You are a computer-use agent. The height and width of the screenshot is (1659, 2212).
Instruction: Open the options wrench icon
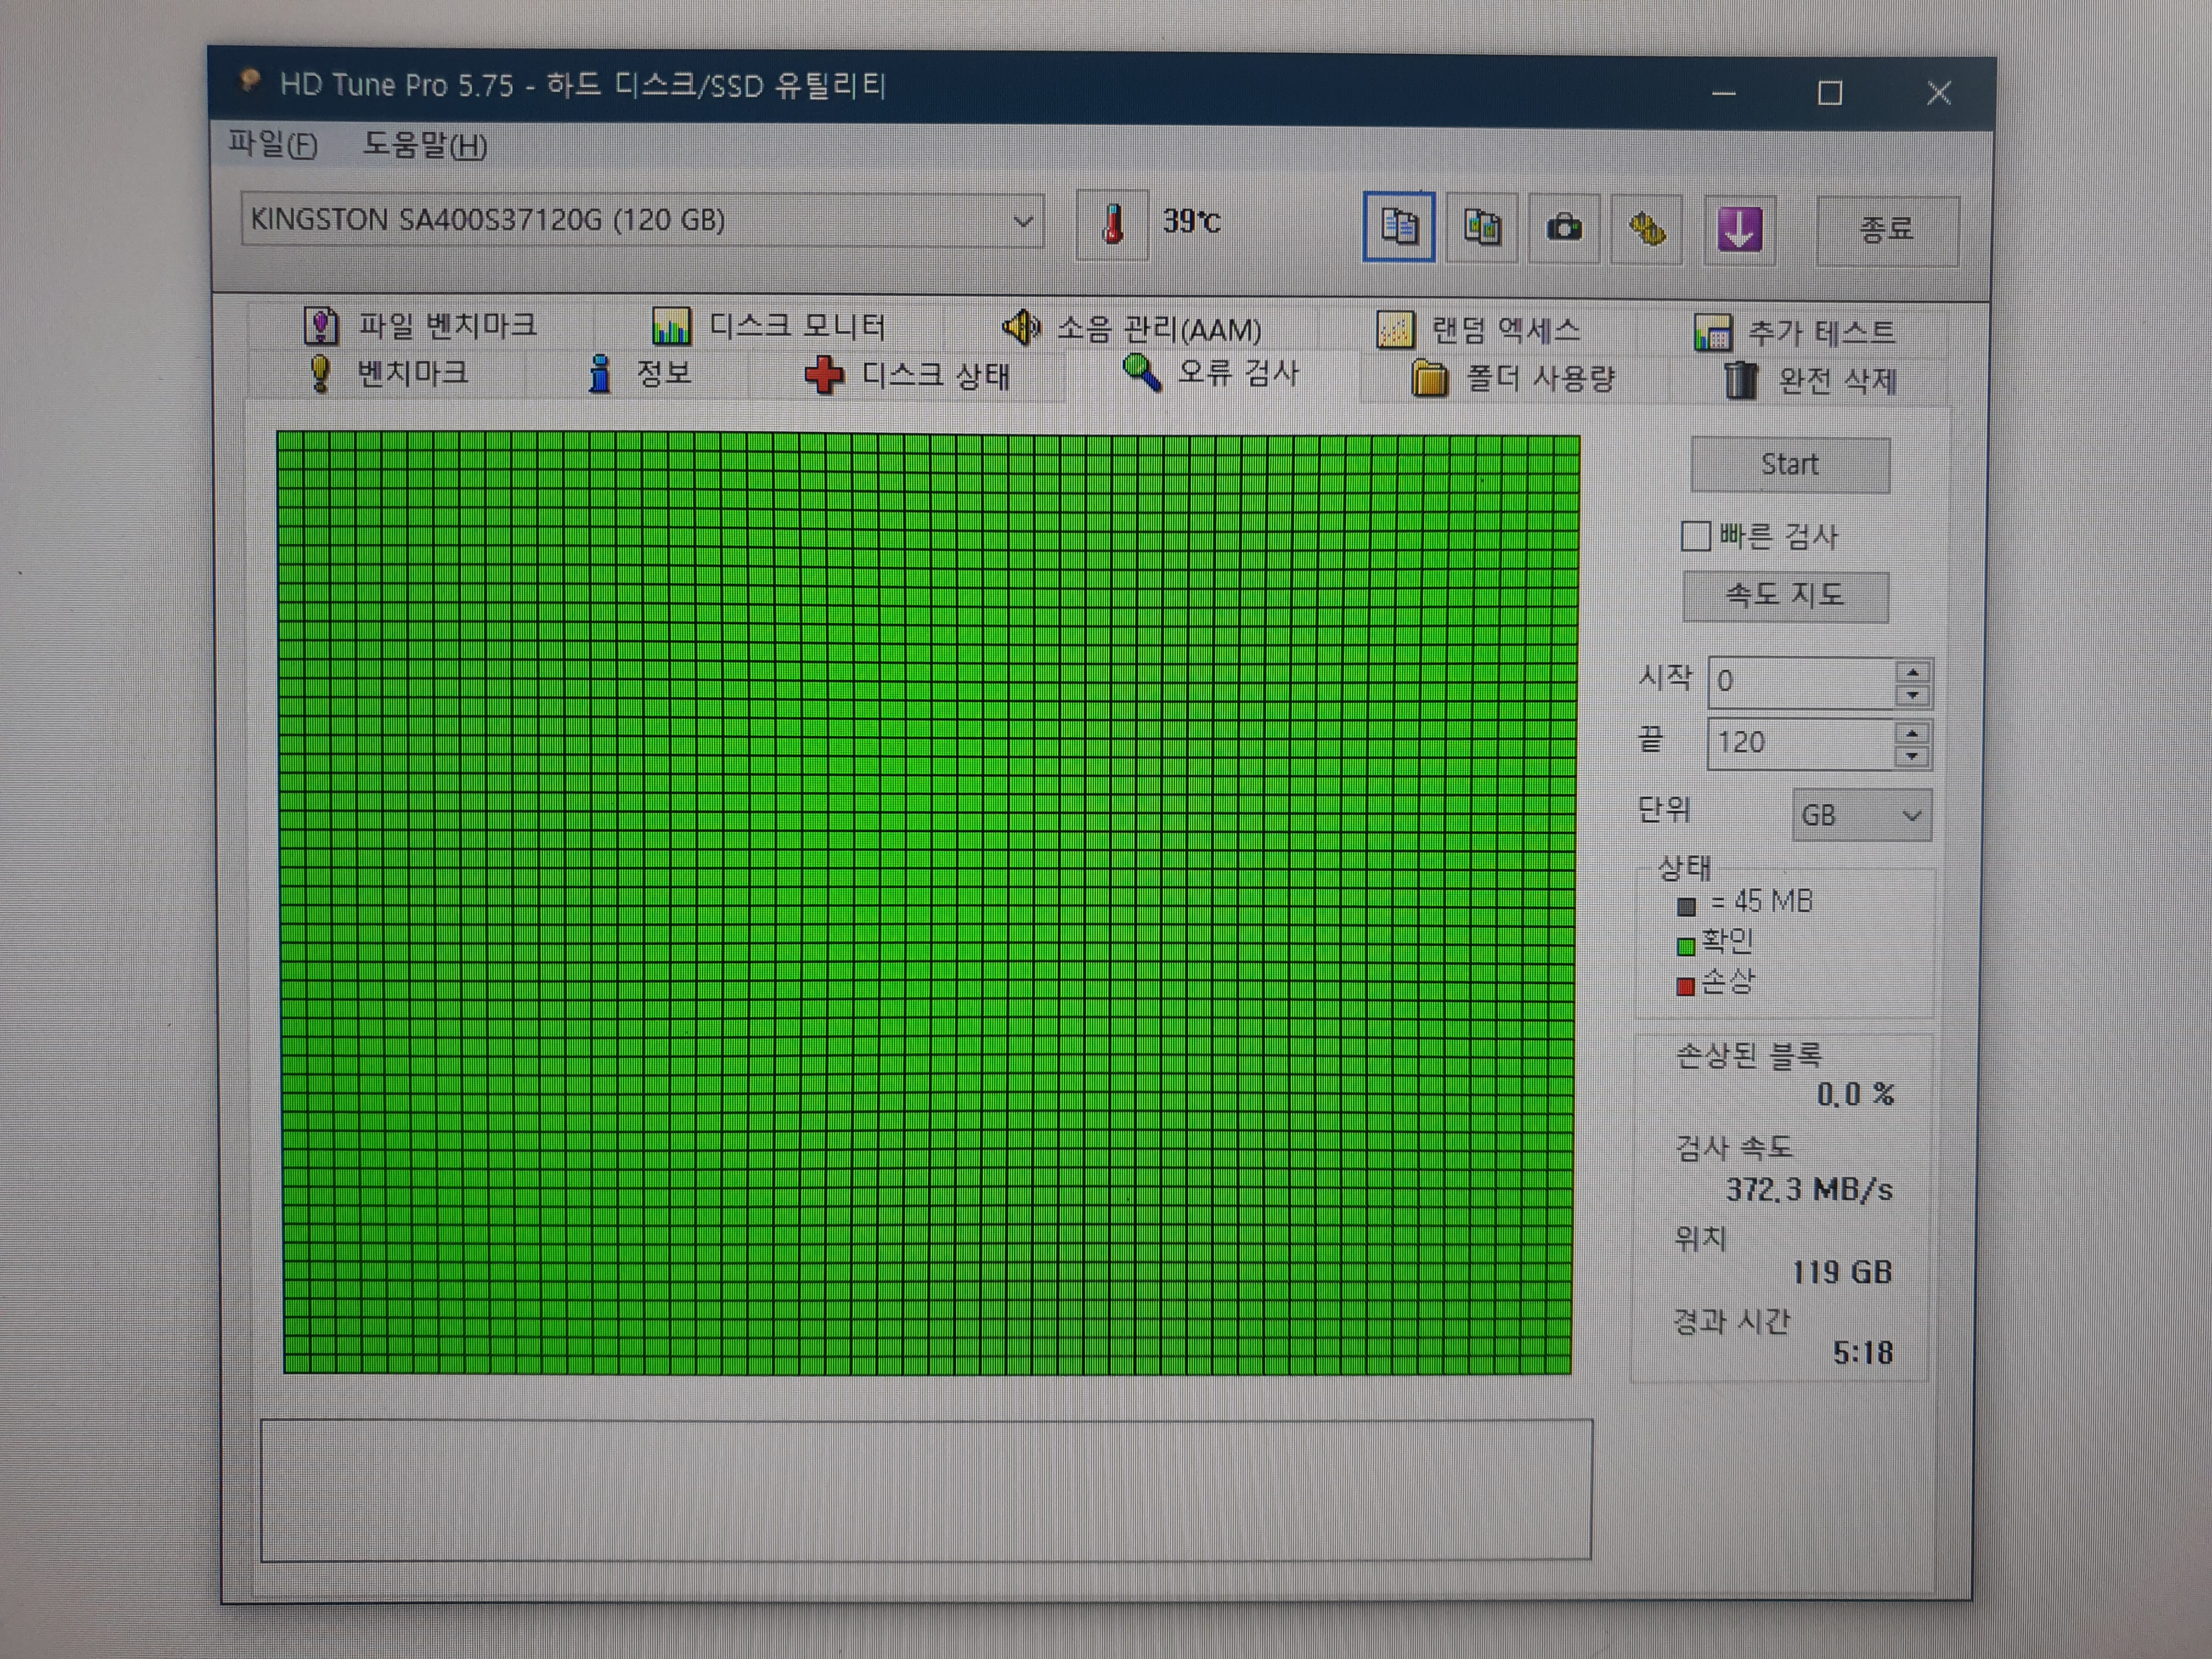click(1647, 230)
